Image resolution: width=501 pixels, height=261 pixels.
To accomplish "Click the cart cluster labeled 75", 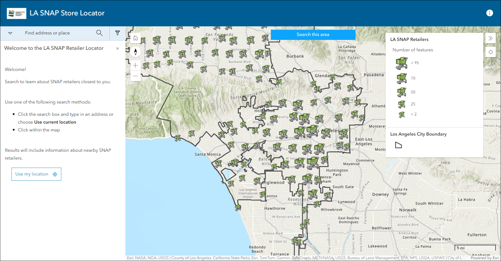I will [x=304, y=119].
